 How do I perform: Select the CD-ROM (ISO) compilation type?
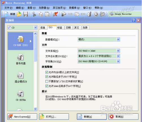(x=21, y=41)
